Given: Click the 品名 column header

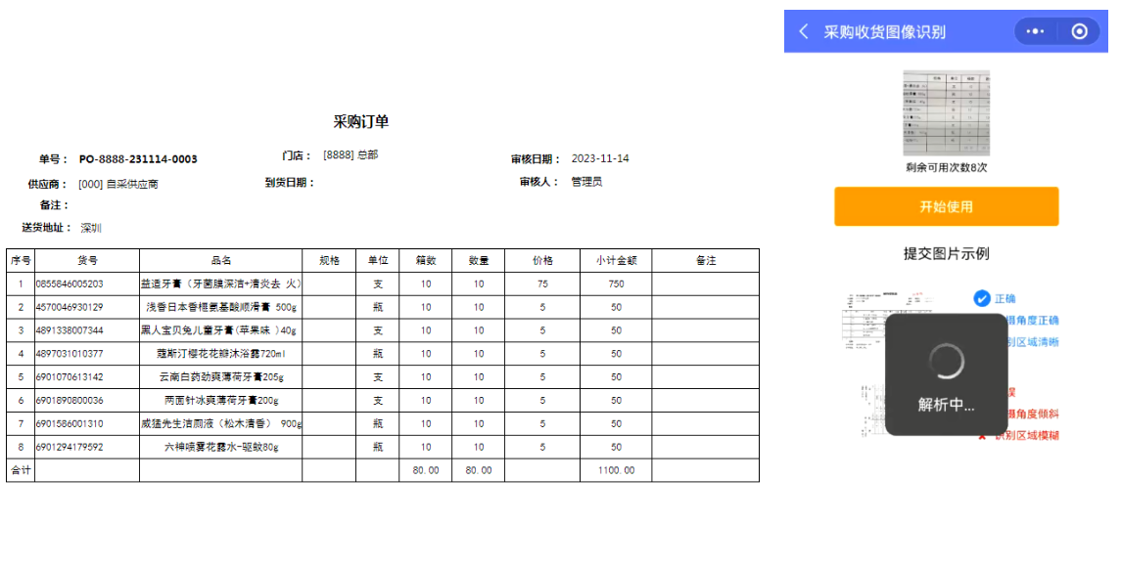Looking at the screenshot, I should [221, 261].
